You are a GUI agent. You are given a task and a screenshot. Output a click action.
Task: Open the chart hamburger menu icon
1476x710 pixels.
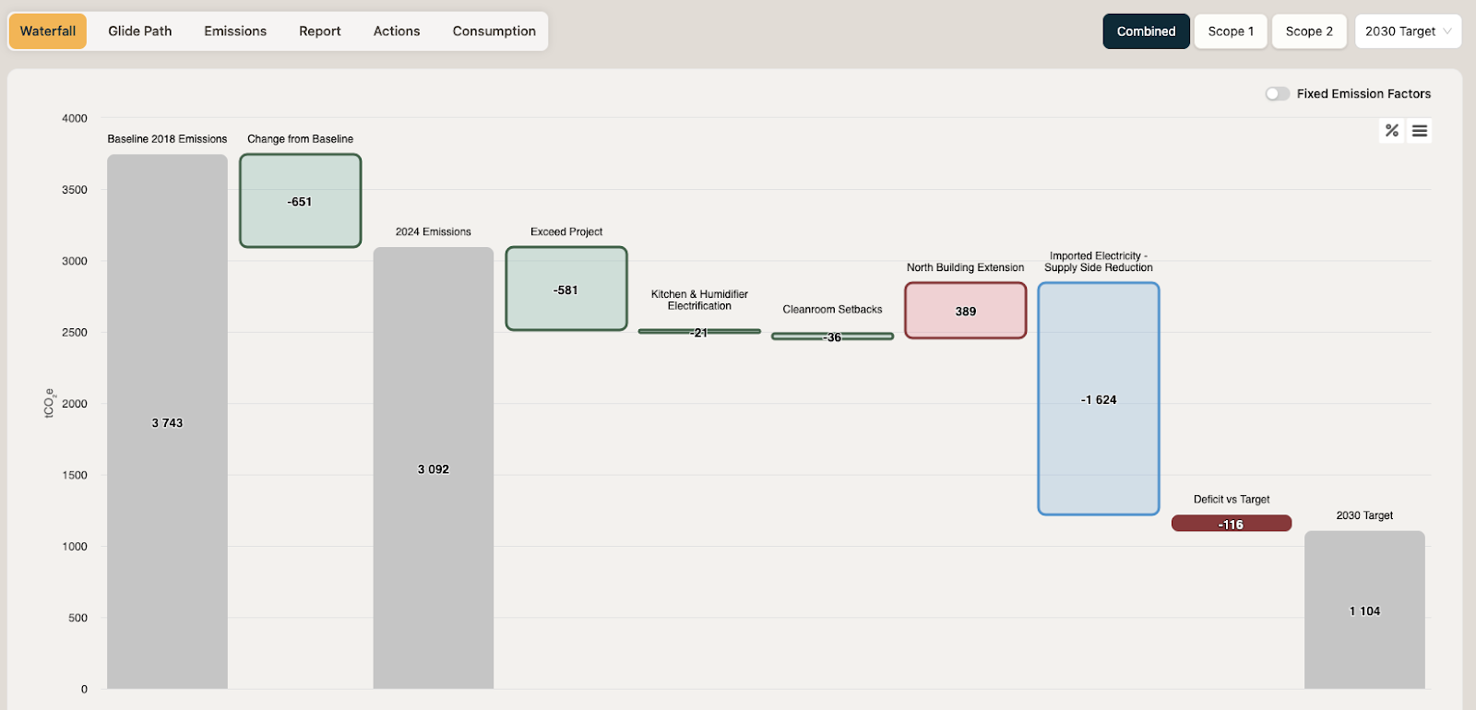pos(1420,131)
